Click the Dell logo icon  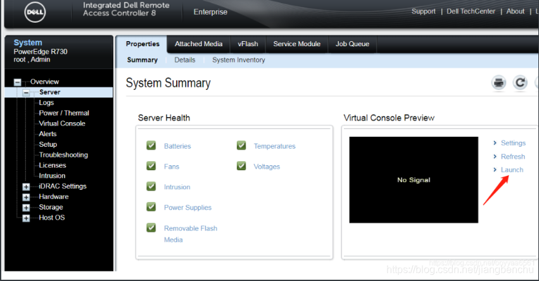[x=35, y=12]
